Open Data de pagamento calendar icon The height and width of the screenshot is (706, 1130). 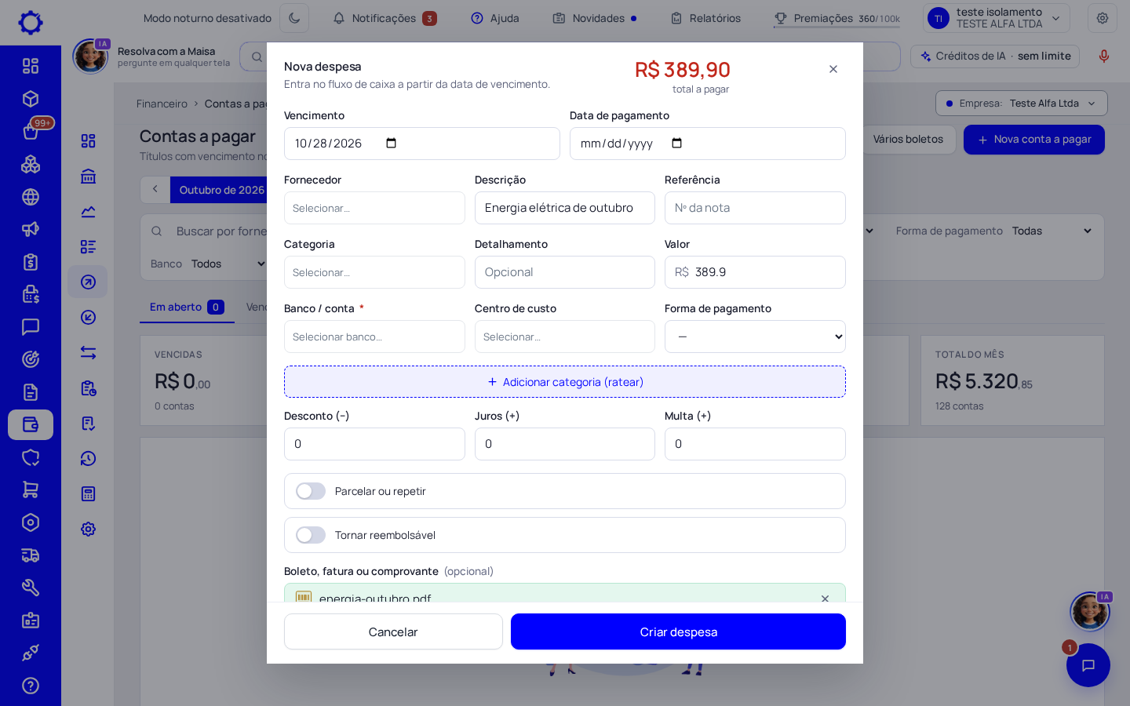pyautogui.click(x=677, y=144)
